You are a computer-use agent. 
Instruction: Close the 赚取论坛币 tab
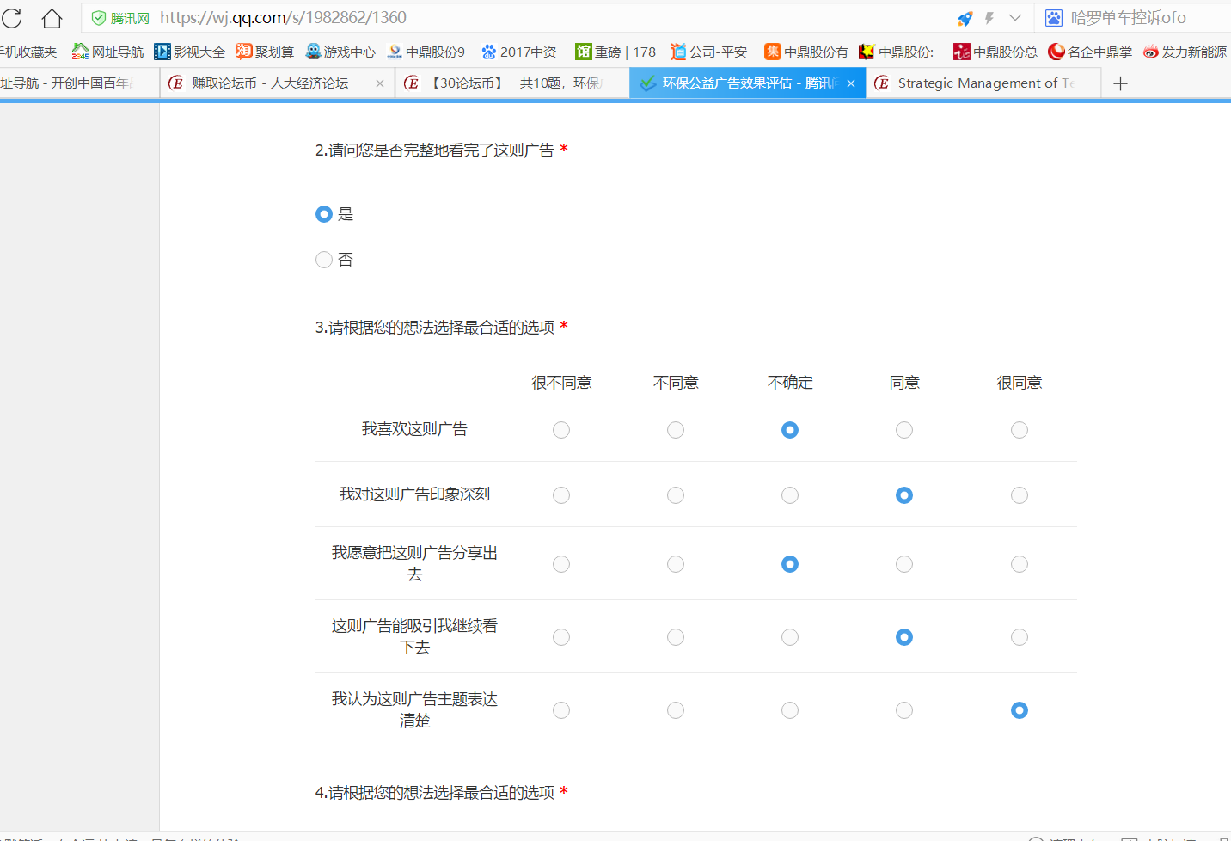pyautogui.click(x=380, y=83)
